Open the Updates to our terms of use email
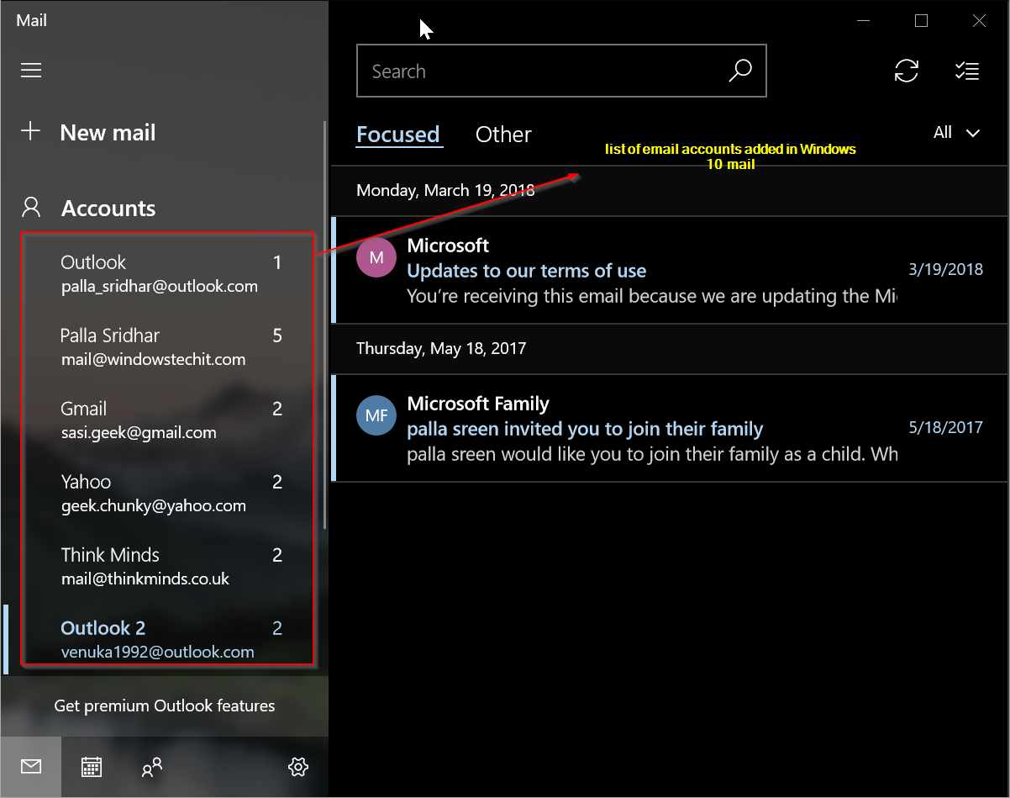This screenshot has height=798, width=1010. coord(670,270)
